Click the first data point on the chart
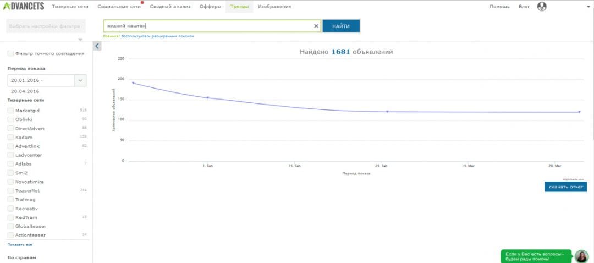Image resolution: width=594 pixels, height=263 pixels. click(x=133, y=83)
